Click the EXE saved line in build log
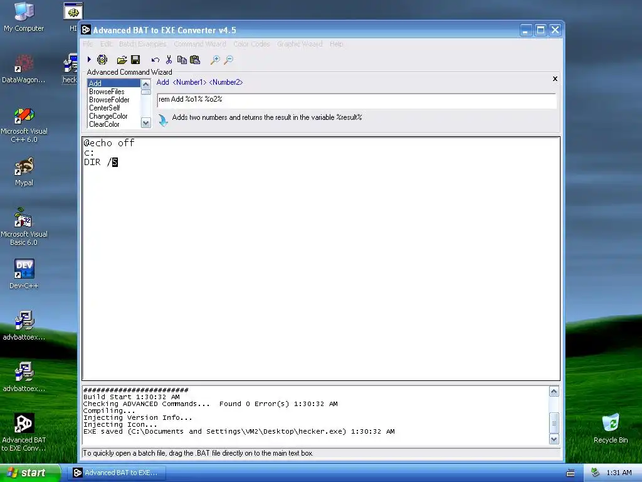 [x=239, y=432]
